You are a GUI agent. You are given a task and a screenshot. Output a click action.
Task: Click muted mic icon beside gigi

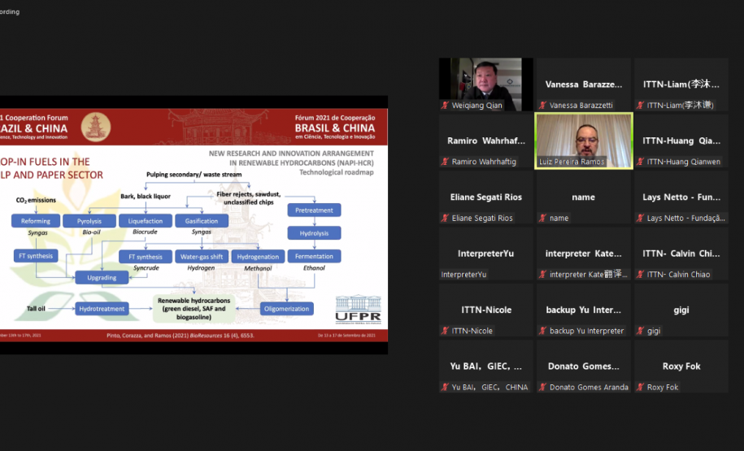click(640, 331)
